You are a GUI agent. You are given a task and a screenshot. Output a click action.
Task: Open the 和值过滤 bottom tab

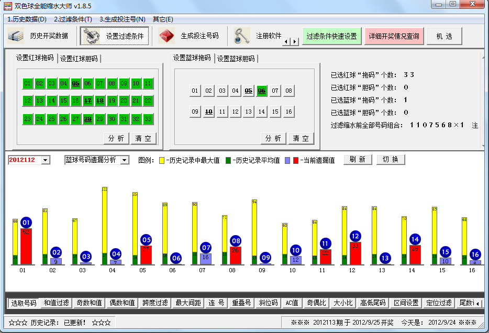tap(56, 303)
